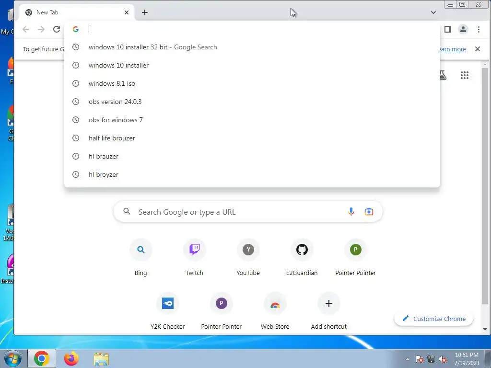Go back using the back arrow

point(26,29)
